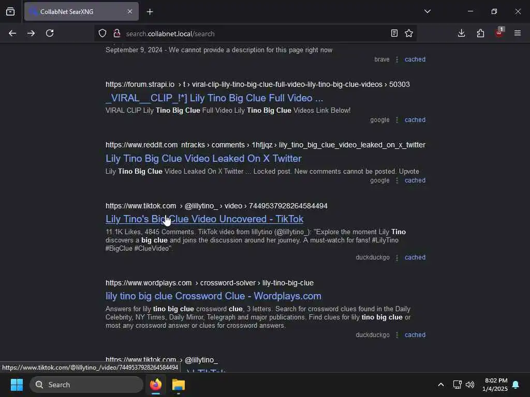Toggle reader view in address bar
This screenshot has width=530, height=397.
click(x=394, y=34)
